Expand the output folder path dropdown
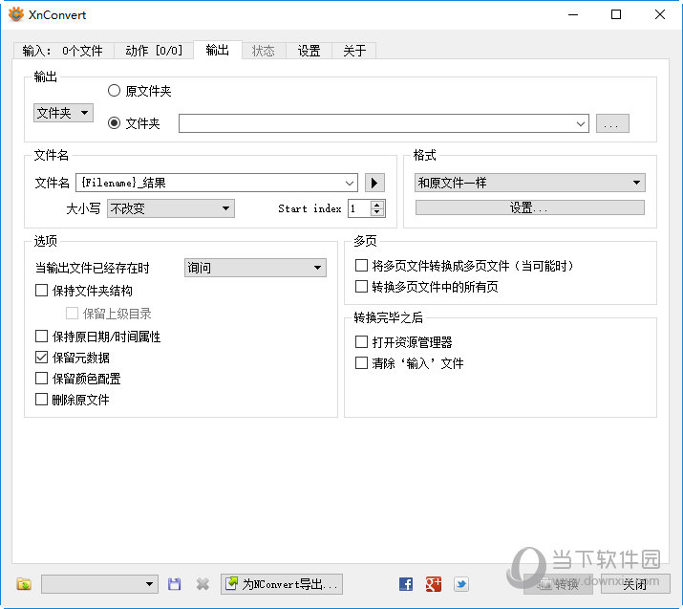Screen dimensions: 683x609 point(580,123)
